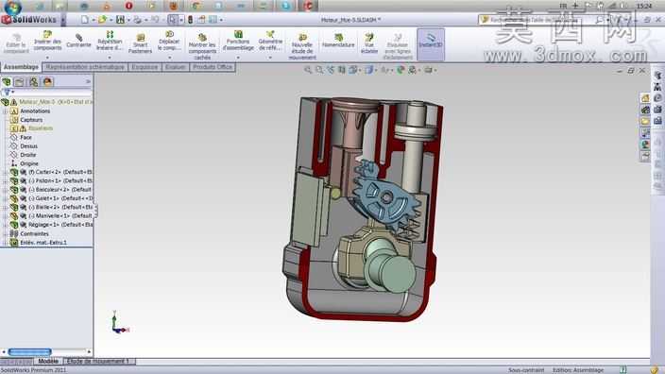
Task: Click Vue éclatée tool
Action: pos(369,43)
